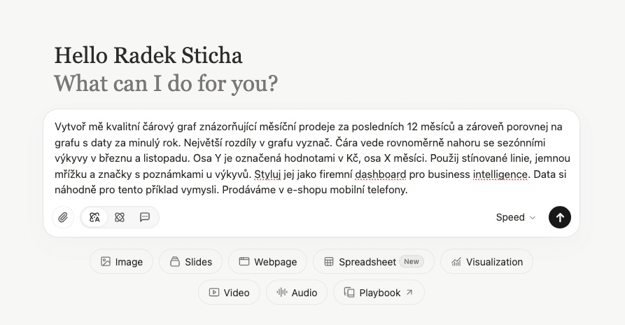Expand the chevron beside Speed
This screenshot has width=625, height=325.
532,218
